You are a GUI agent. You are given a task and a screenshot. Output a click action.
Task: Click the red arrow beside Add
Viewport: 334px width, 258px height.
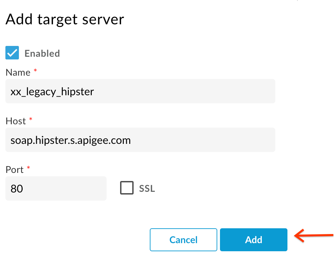click(313, 236)
